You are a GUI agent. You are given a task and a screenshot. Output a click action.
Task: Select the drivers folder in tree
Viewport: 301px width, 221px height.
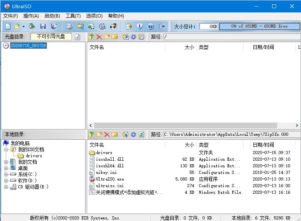34,156
